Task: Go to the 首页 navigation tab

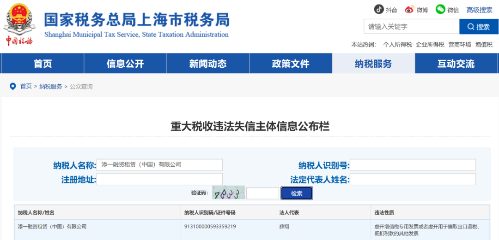Action: pyautogui.click(x=43, y=64)
